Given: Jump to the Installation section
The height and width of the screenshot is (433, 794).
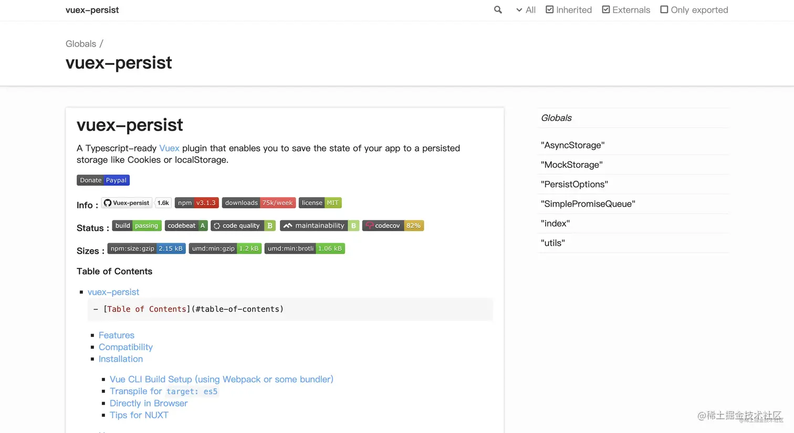Looking at the screenshot, I should [x=121, y=359].
